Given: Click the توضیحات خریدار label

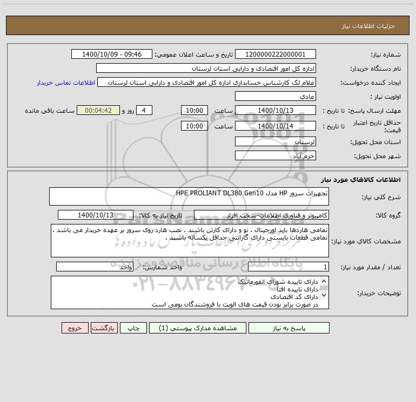Looking at the screenshot, I should pos(379,294).
